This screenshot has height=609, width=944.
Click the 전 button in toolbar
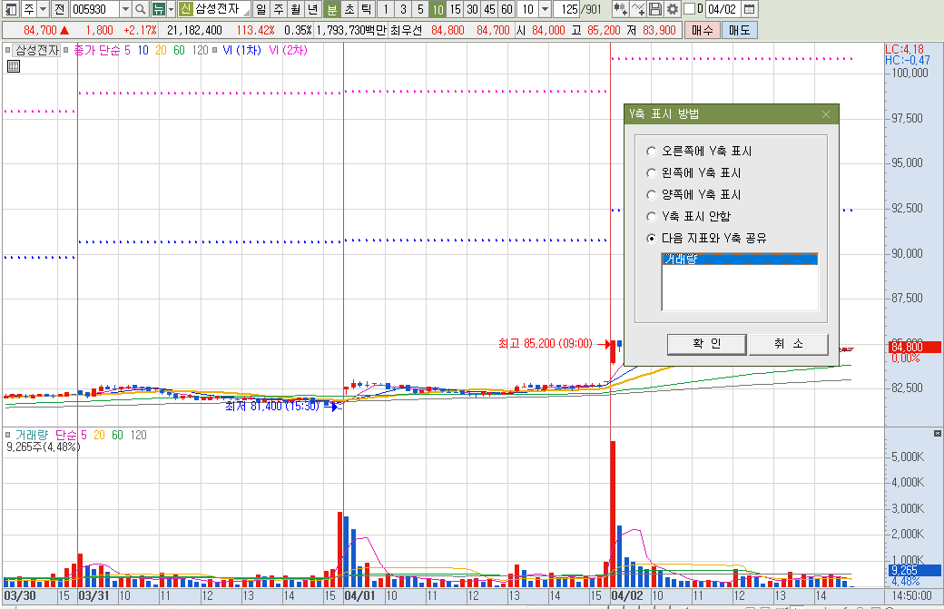pyautogui.click(x=59, y=9)
